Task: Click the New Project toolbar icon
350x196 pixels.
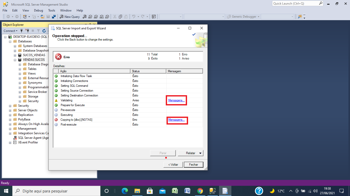Action: click(x=25, y=17)
